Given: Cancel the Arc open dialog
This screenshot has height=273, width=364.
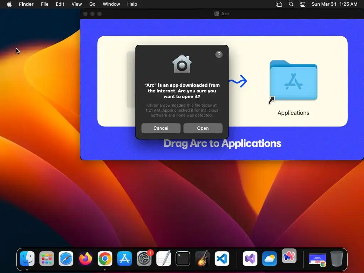Looking at the screenshot, I should pyautogui.click(x=161, y=128).
